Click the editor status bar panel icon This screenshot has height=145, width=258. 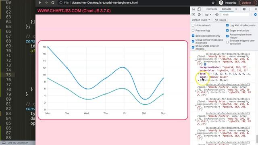4,143
